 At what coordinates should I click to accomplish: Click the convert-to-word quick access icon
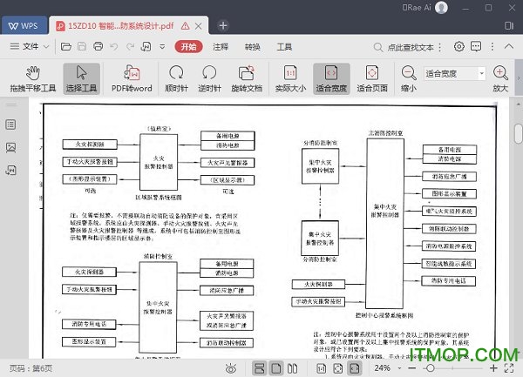(146, 46)
